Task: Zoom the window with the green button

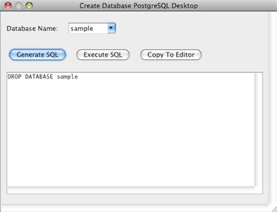Action: pyautogui.click(x=29, y=5)
